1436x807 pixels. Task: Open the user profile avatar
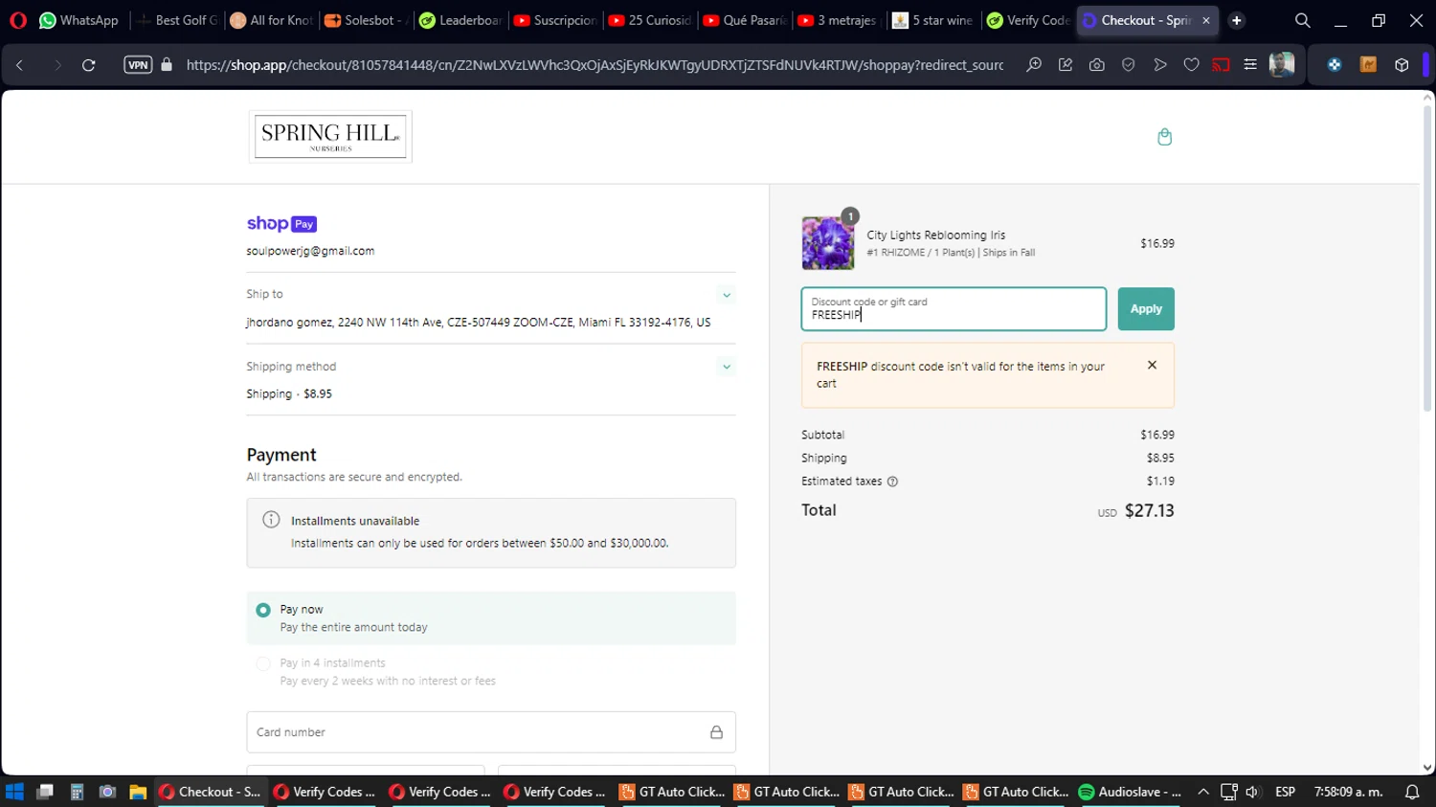tap(1282, 65)
